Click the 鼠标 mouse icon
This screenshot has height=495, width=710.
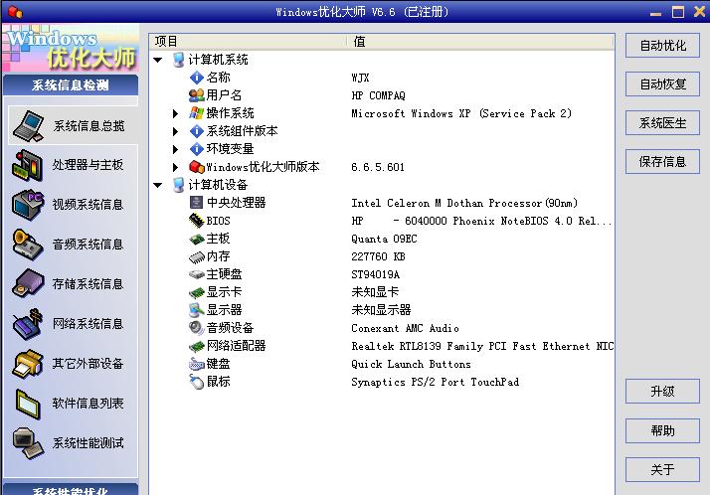[x=197, y=382]
